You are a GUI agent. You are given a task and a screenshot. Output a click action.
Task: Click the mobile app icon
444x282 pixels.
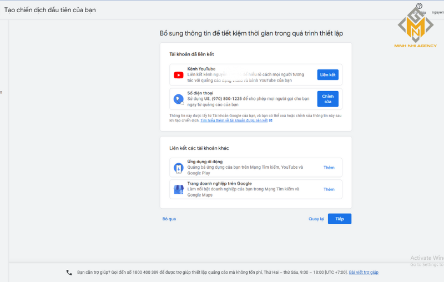pos(178,168)
